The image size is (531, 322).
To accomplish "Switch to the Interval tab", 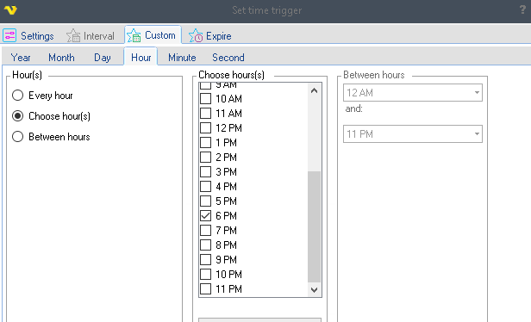I will point(91,35).
